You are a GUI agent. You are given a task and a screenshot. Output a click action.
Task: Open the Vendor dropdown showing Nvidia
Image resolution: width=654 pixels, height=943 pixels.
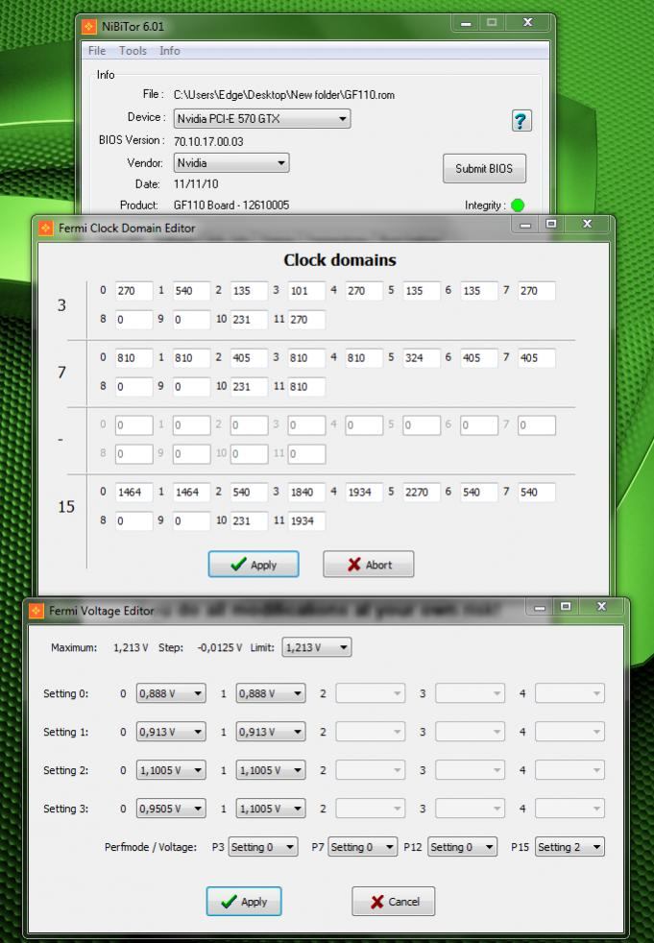[x=231, y=163]
